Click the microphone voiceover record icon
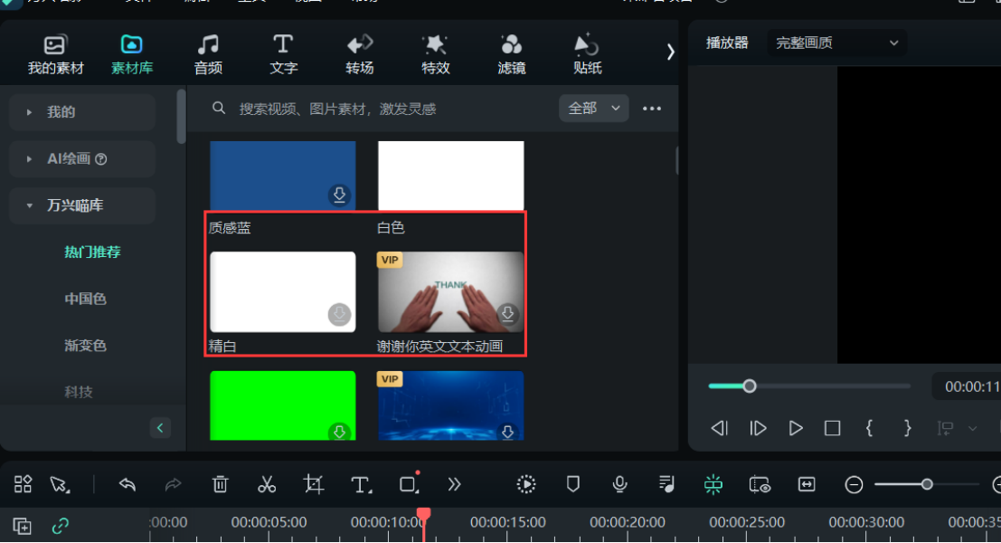The height and width of the screenshot is (543, 1001). tap(619, 484)
